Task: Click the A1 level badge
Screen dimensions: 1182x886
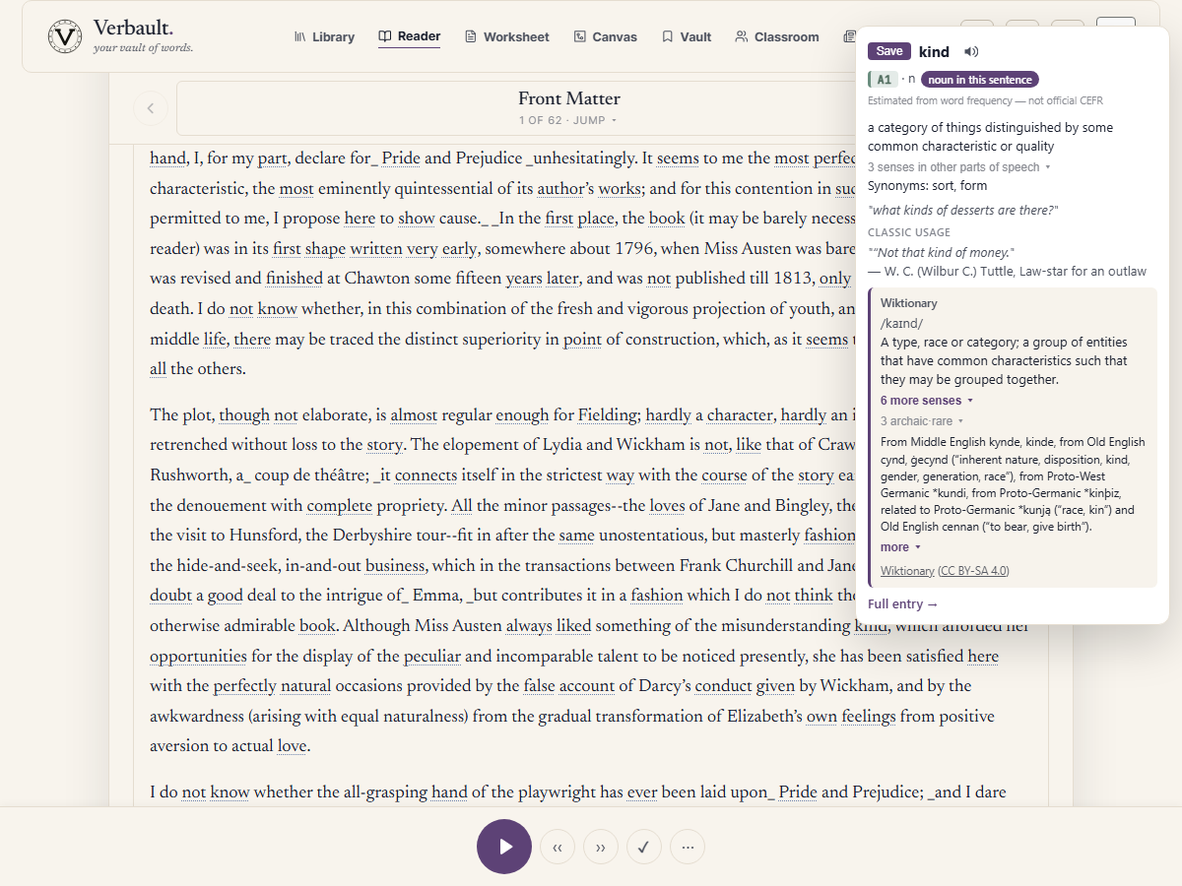Action: click(x=884, y=80)
